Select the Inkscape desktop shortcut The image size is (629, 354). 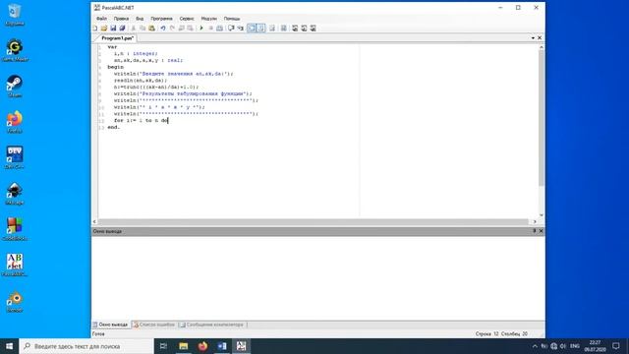coord(15,194)
